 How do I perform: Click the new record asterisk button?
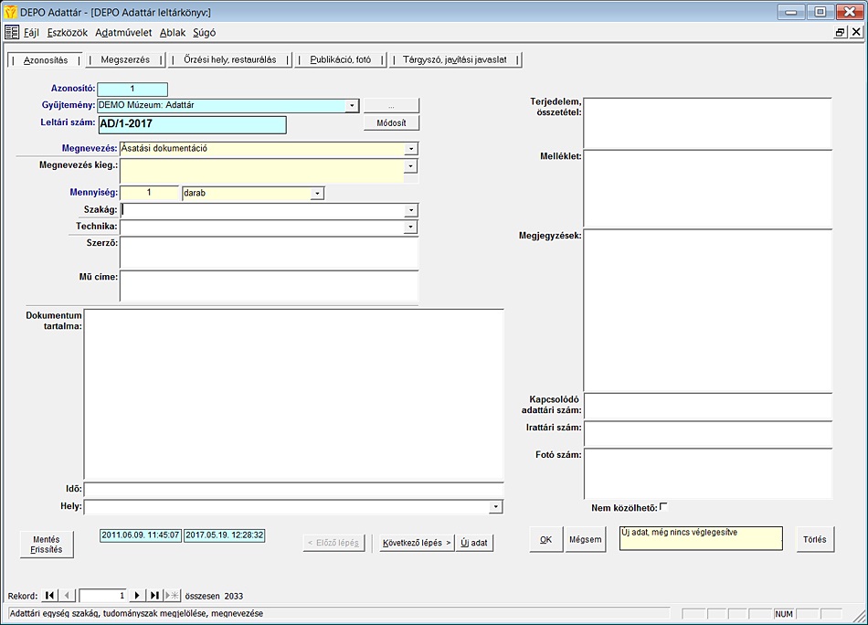pyautogui.click(x=173, y=596)
